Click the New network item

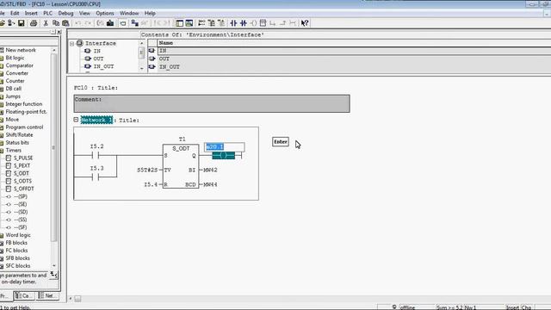click(21, 50)
